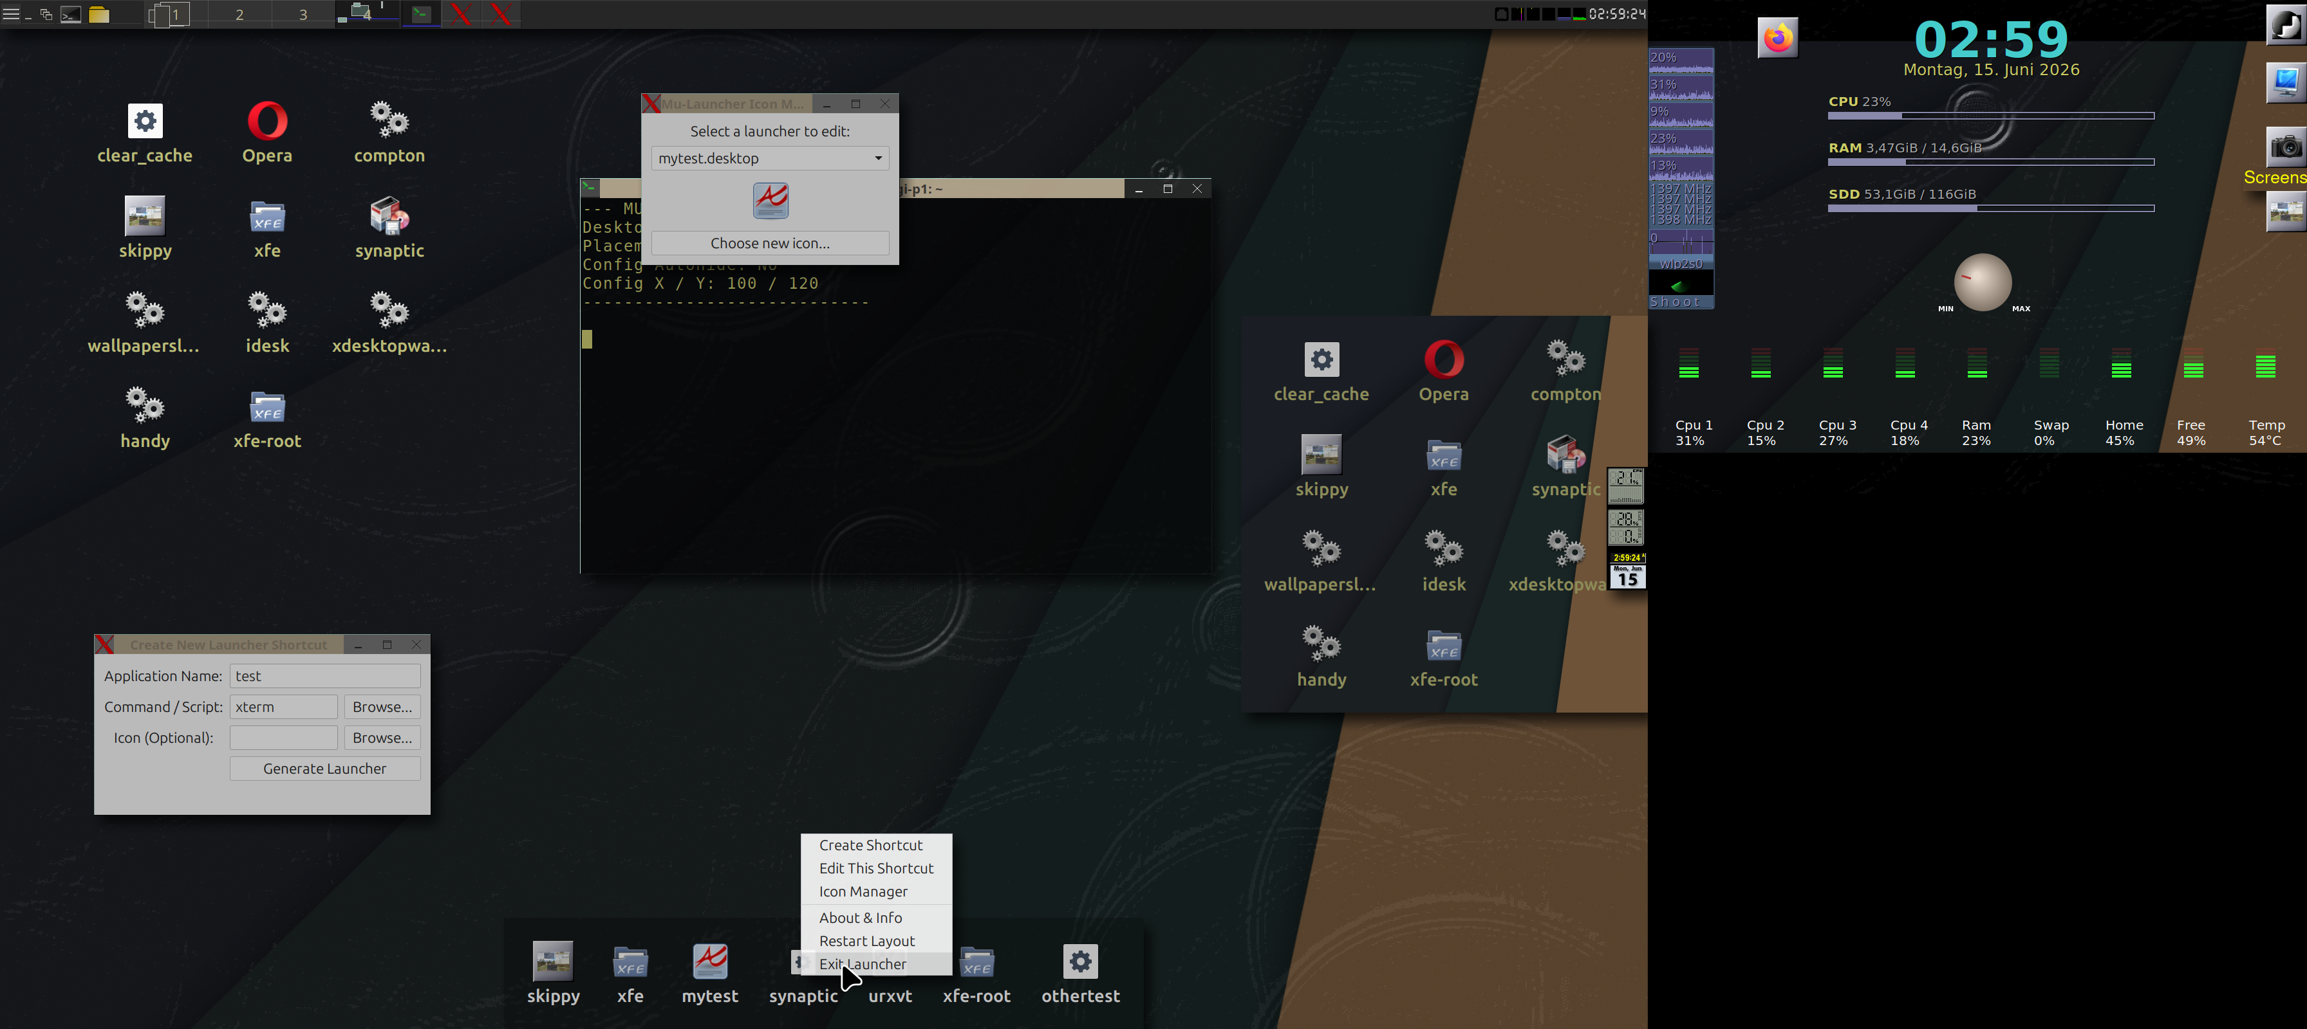Launch skippy from the bottom dock

pyautogui.click(x=552, y=962)
